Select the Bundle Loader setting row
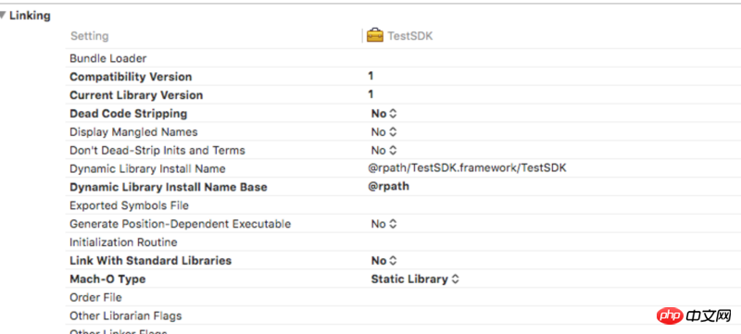This screenshot has height=334, width=741. pos(403,58)
